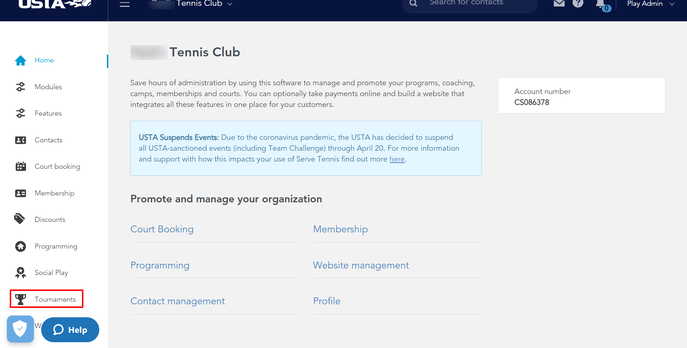Click the Discounts tag icon
Screen dimensions: 687x348
click(19, 219)
